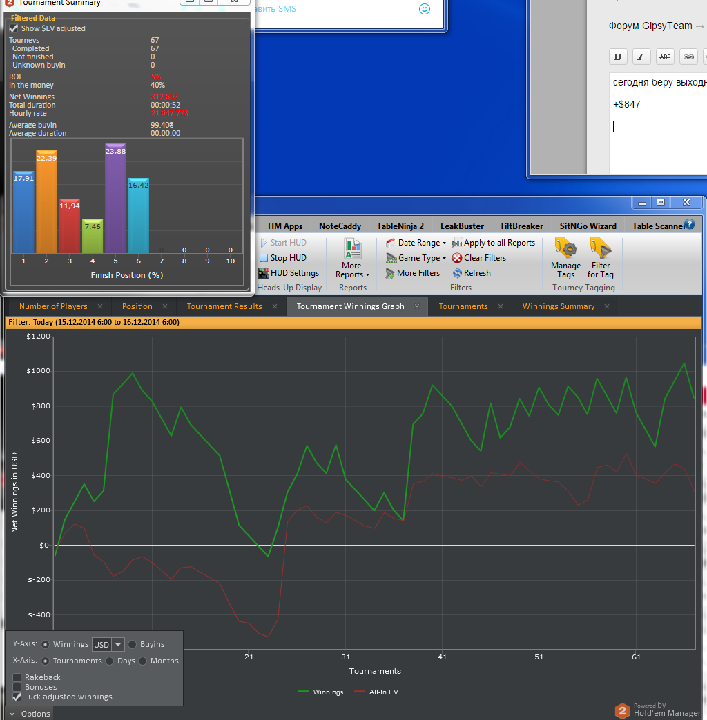Screen dimensions: 707x720
Task: Click the orange 22,39 finish position bar
Action: pos(46,202)
